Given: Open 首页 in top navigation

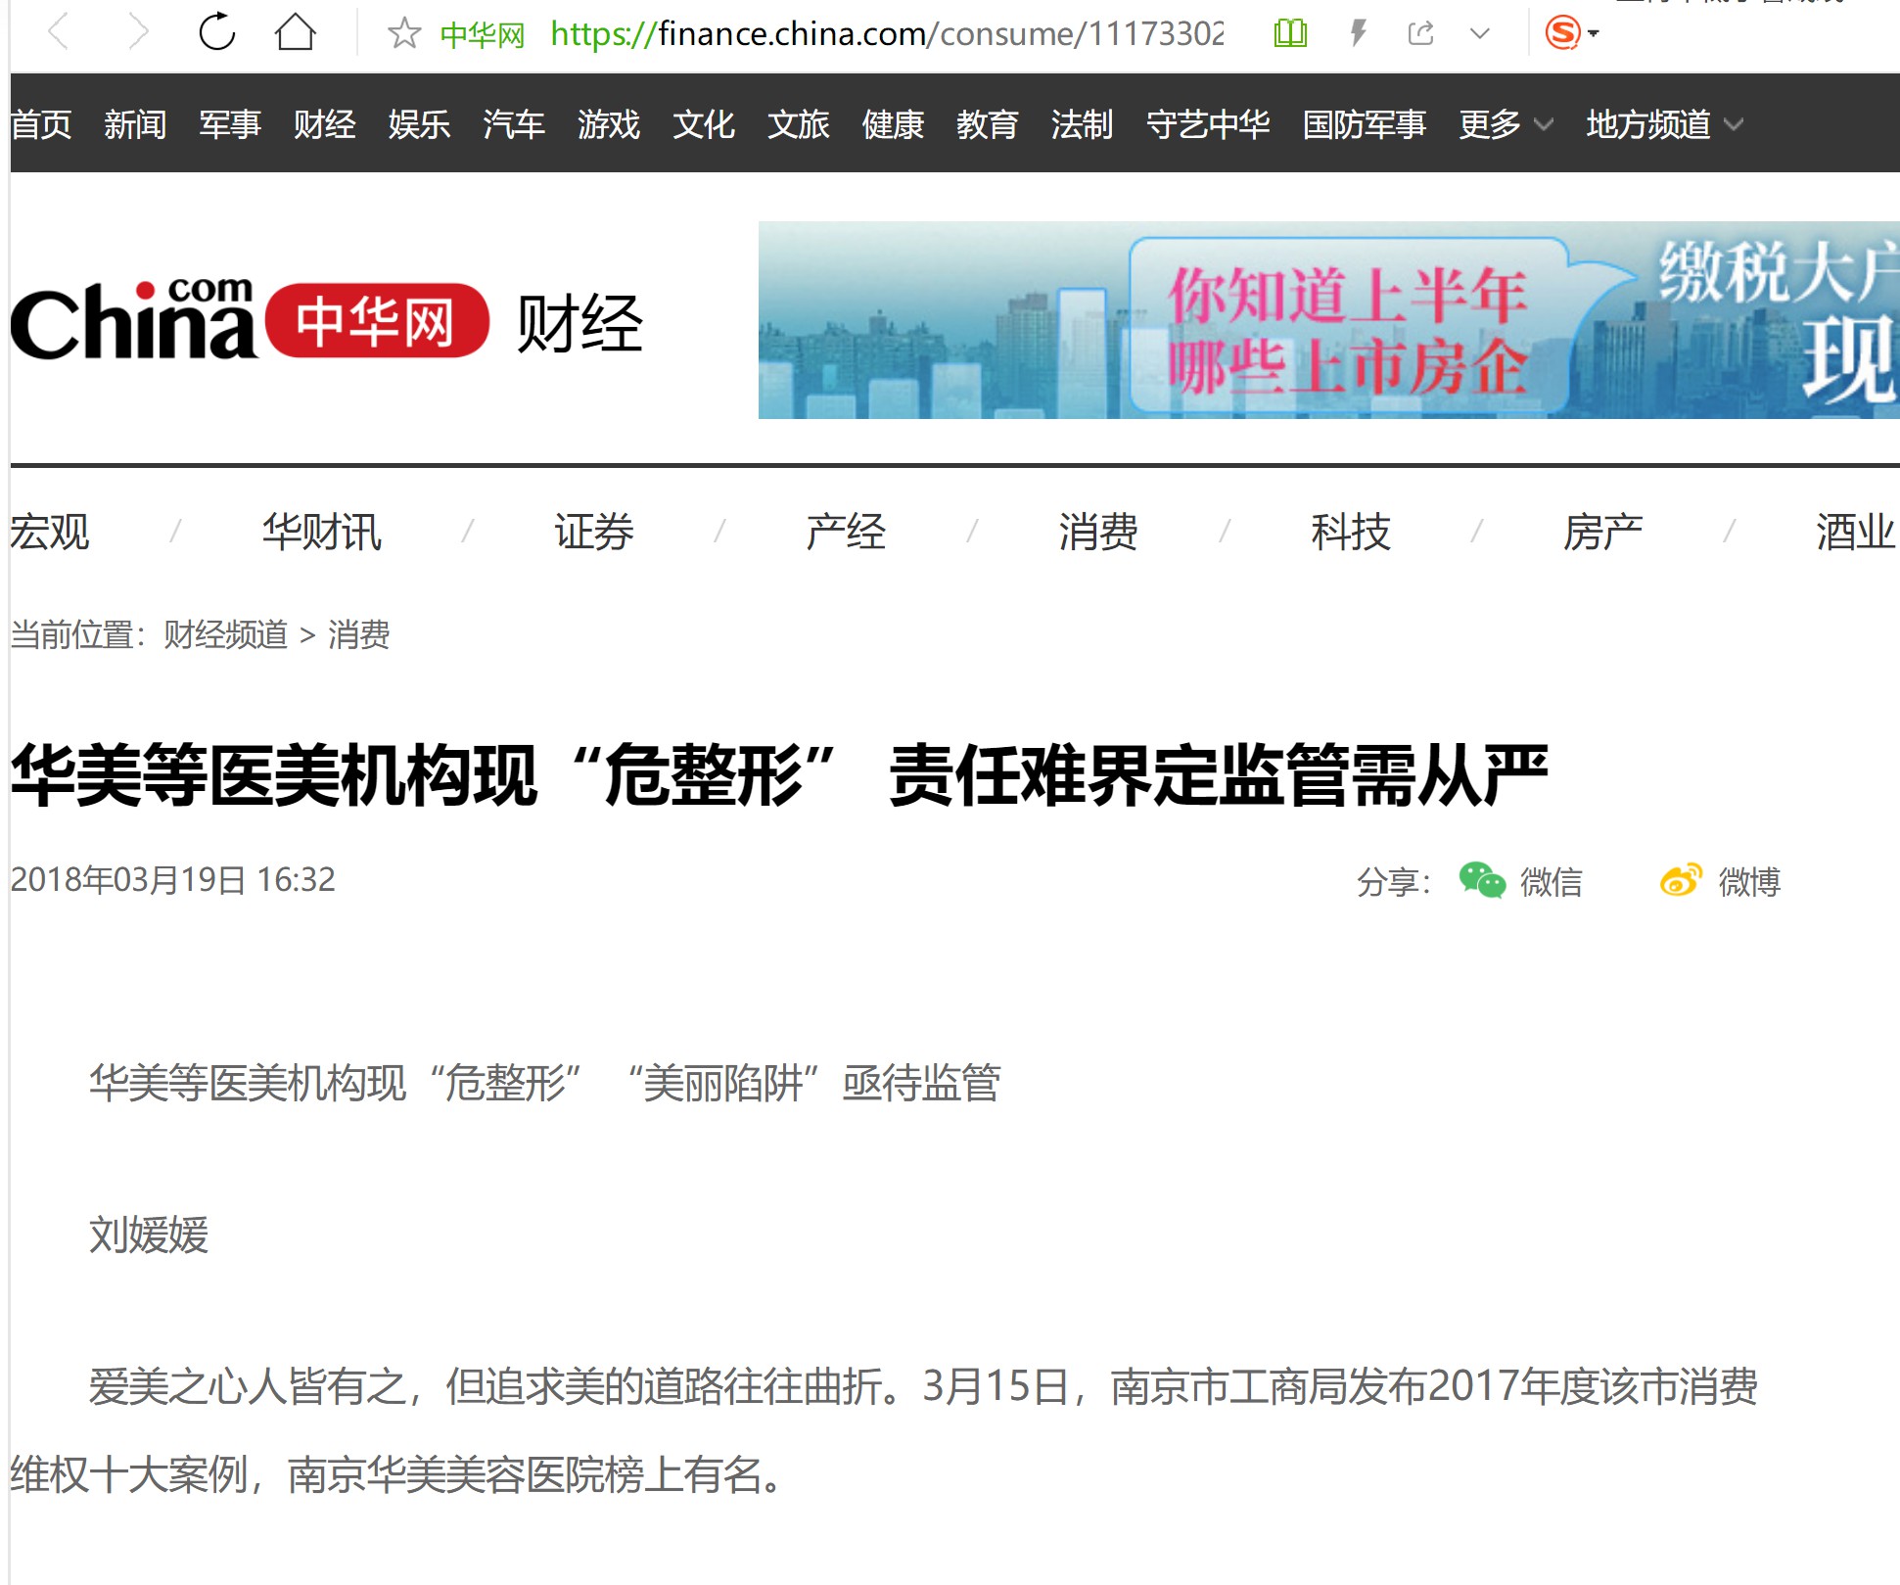Looking at the screenshot, I should click(x=40, y=124).
